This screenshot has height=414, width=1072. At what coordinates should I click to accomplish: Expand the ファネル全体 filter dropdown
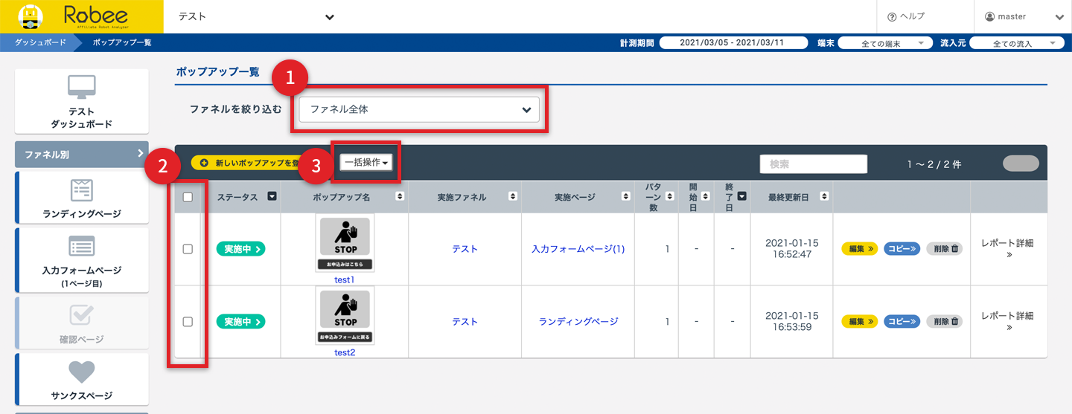point(419,109)
